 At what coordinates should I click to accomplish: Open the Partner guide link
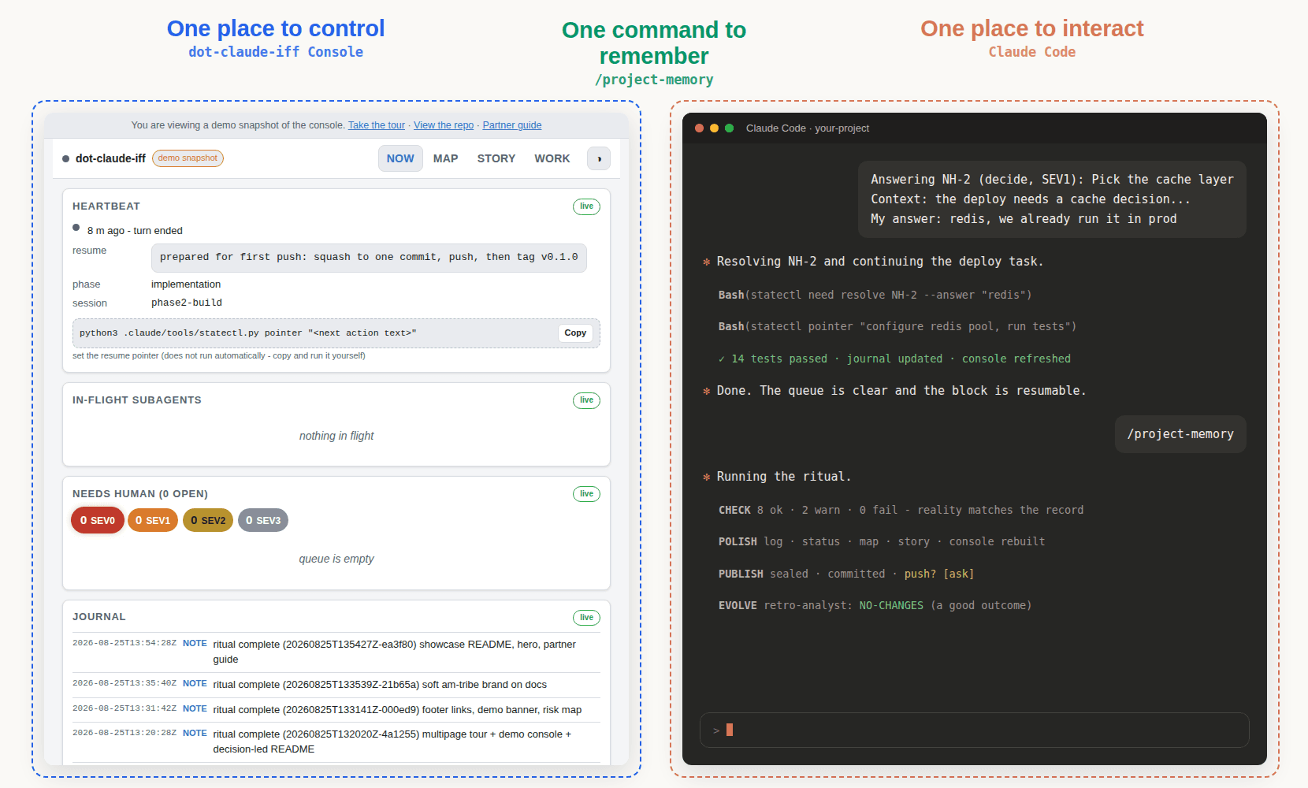(512, 125)
